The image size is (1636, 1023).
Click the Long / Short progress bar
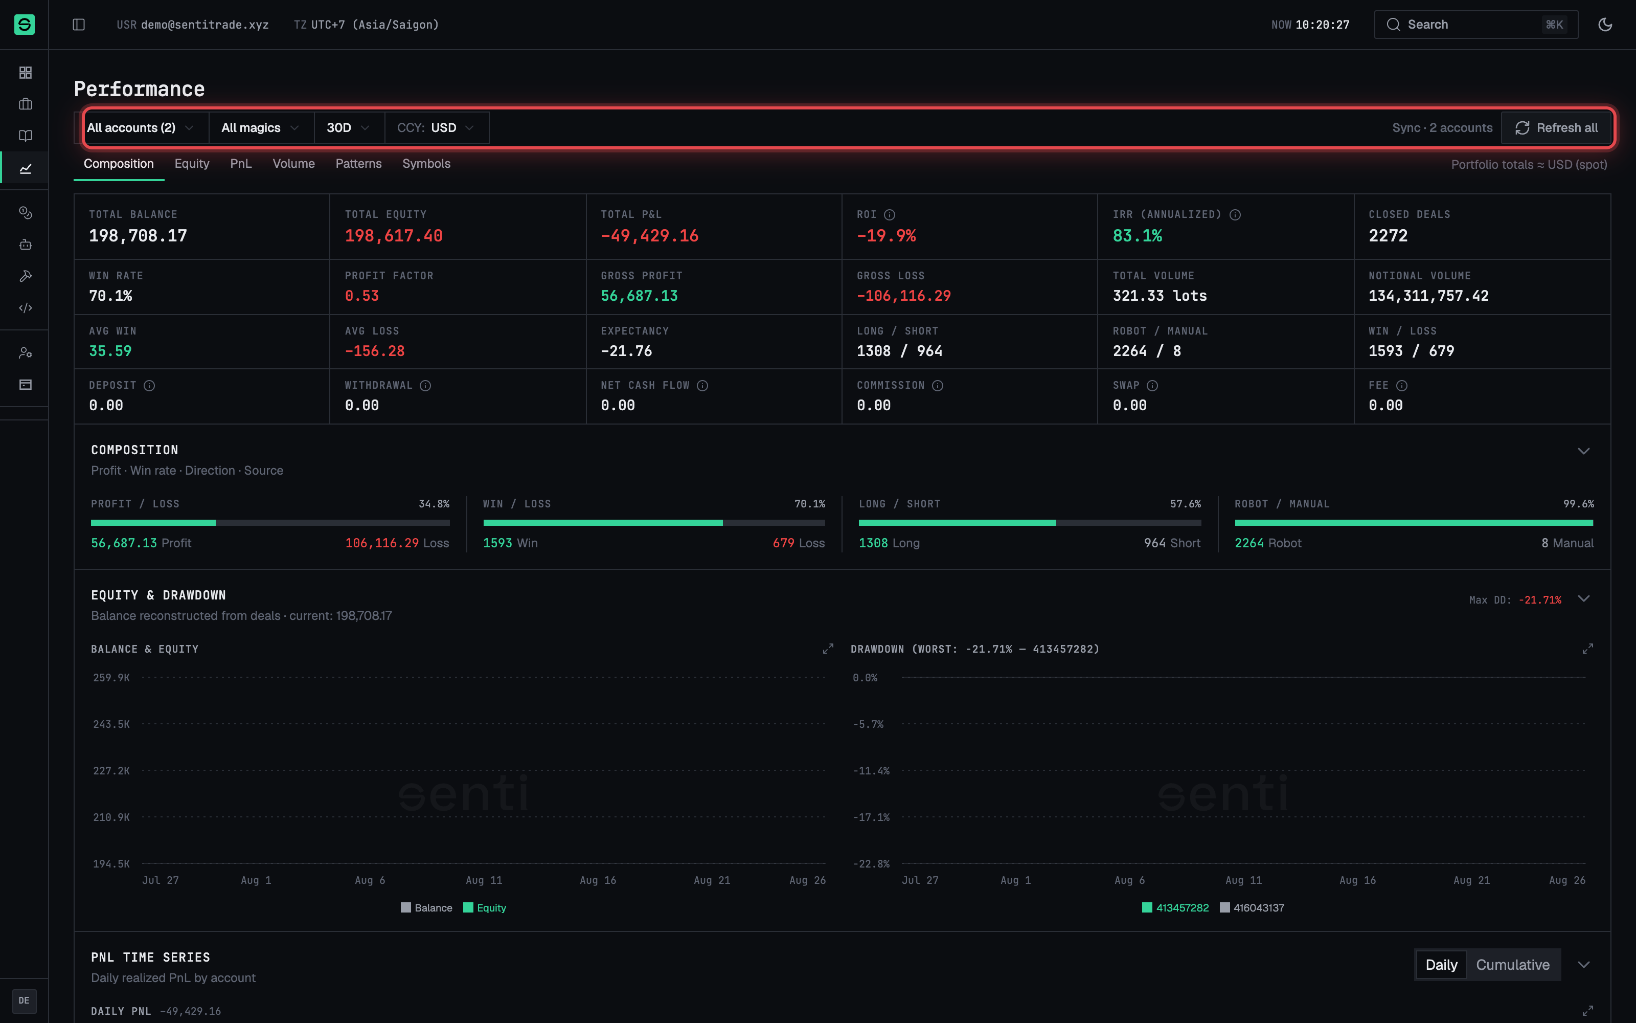[1030, 523]
